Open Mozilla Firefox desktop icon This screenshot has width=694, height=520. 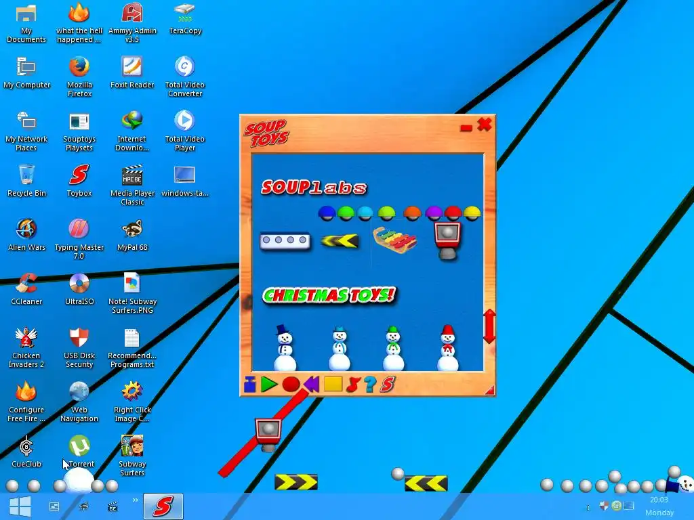pyautogui.click(x=79, y=76)
